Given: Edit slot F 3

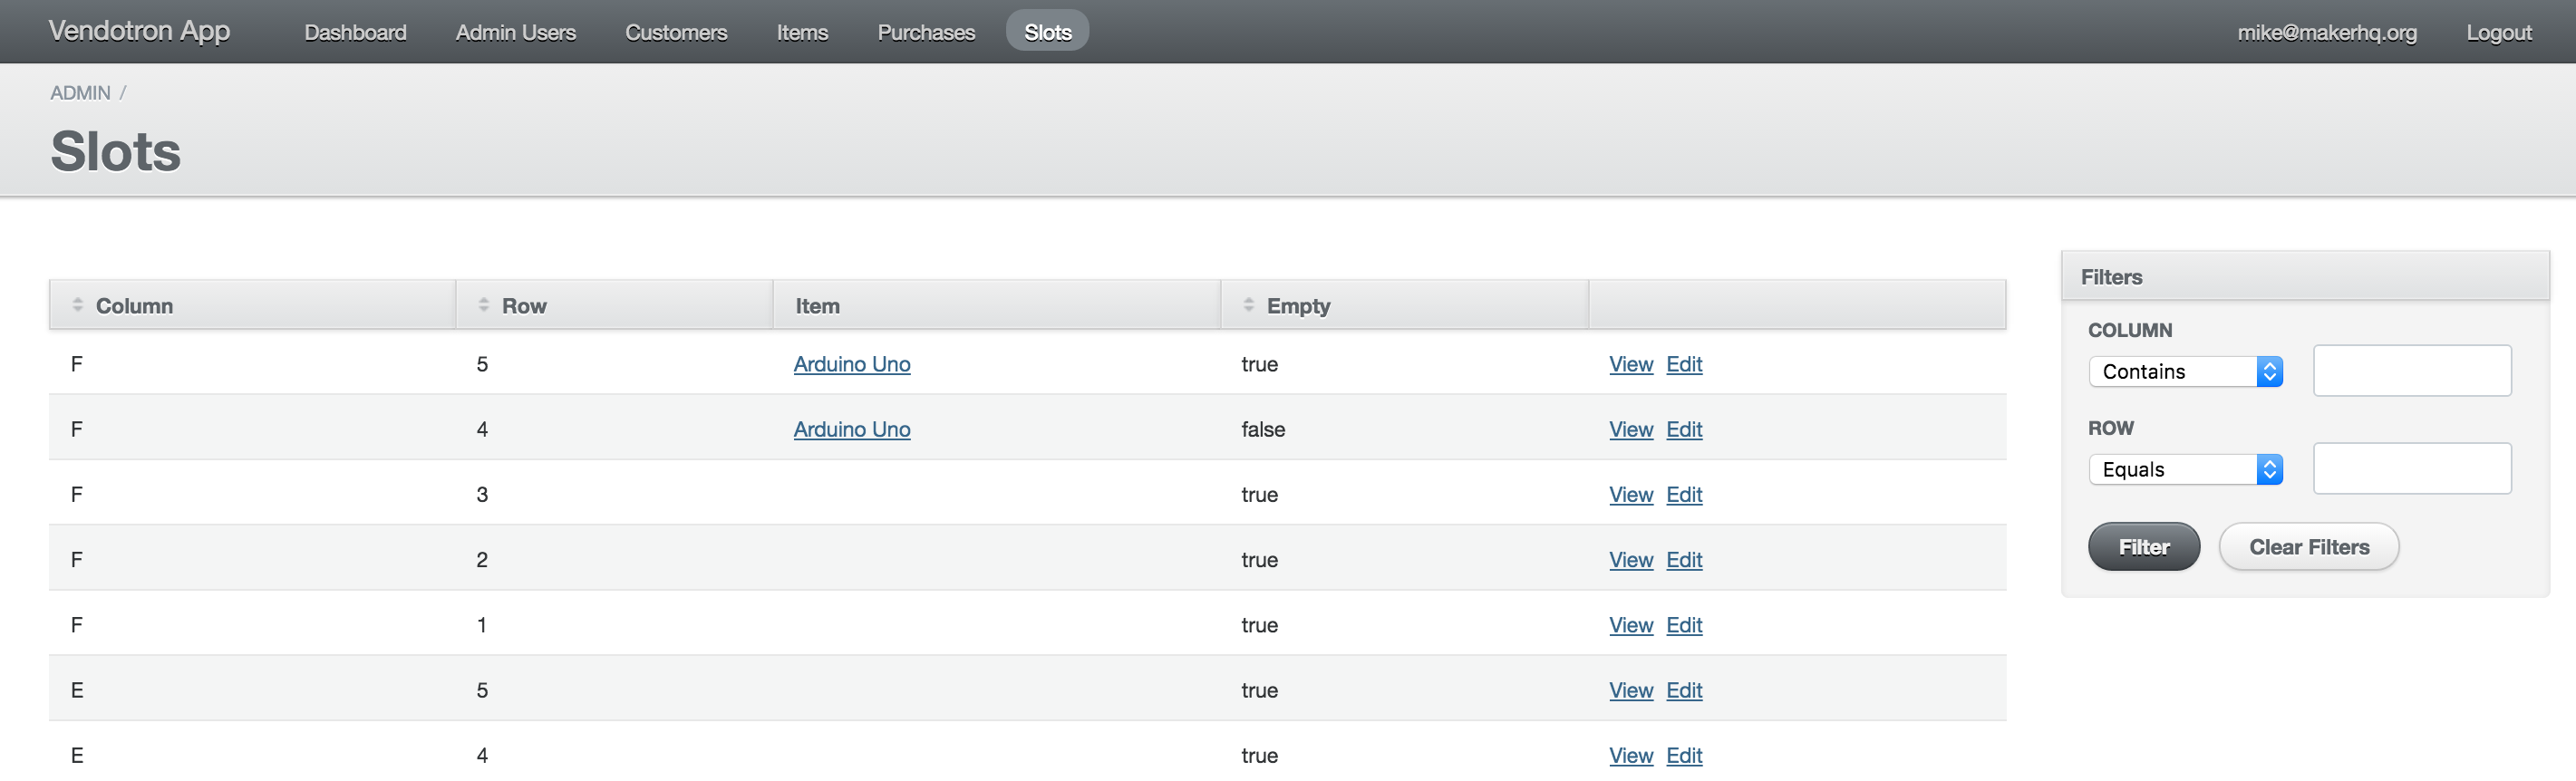Looking at the screenshot, I should coord(1684,495).
